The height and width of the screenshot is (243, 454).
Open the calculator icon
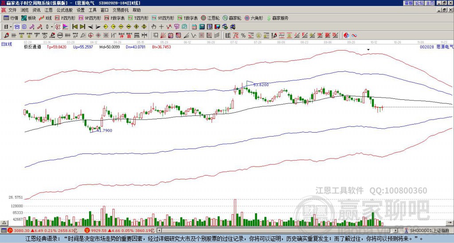click(x=202, y=27)
